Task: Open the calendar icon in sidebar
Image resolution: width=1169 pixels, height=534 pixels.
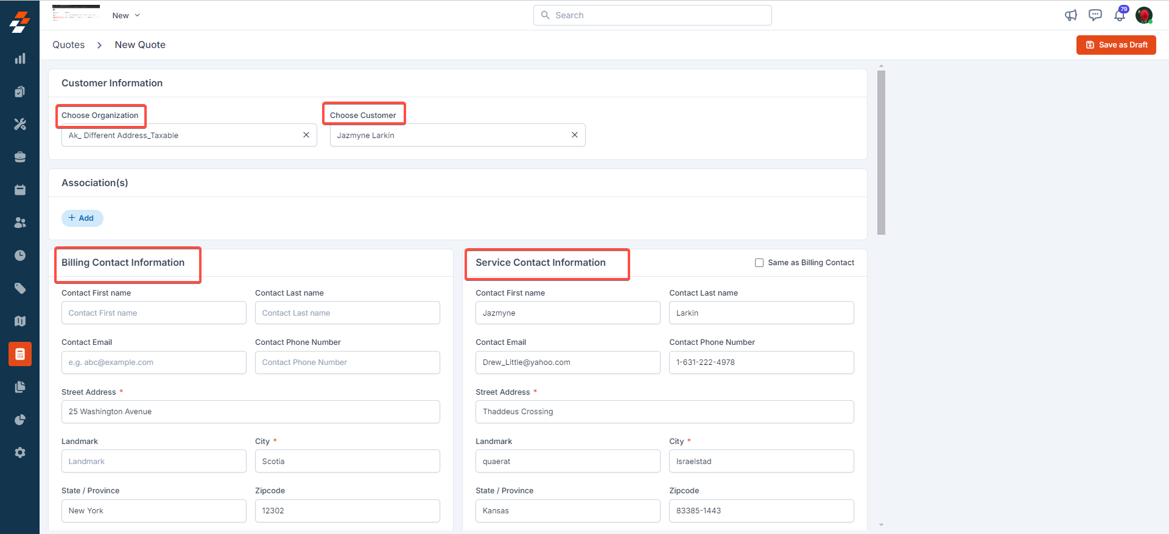Action: [20, 190]
